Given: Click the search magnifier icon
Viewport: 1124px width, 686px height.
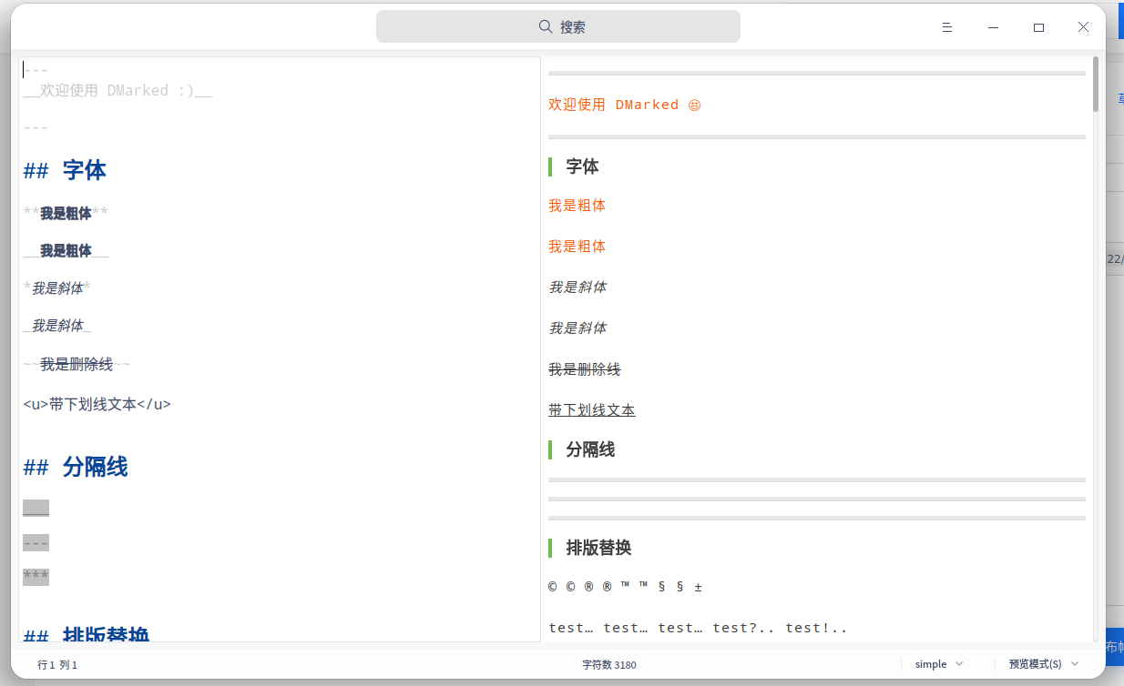Looking at the screenshot, I should tap(546, 26).
